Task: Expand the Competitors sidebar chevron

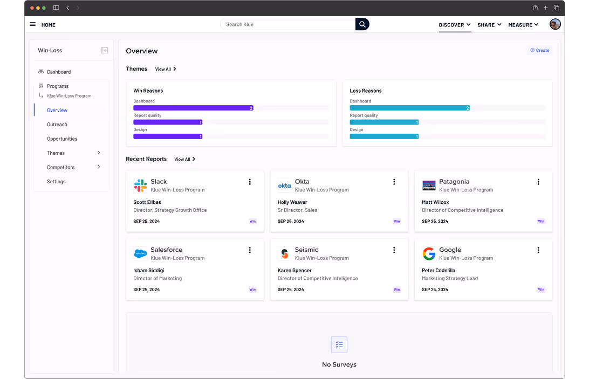Action: tap(99, 167)
